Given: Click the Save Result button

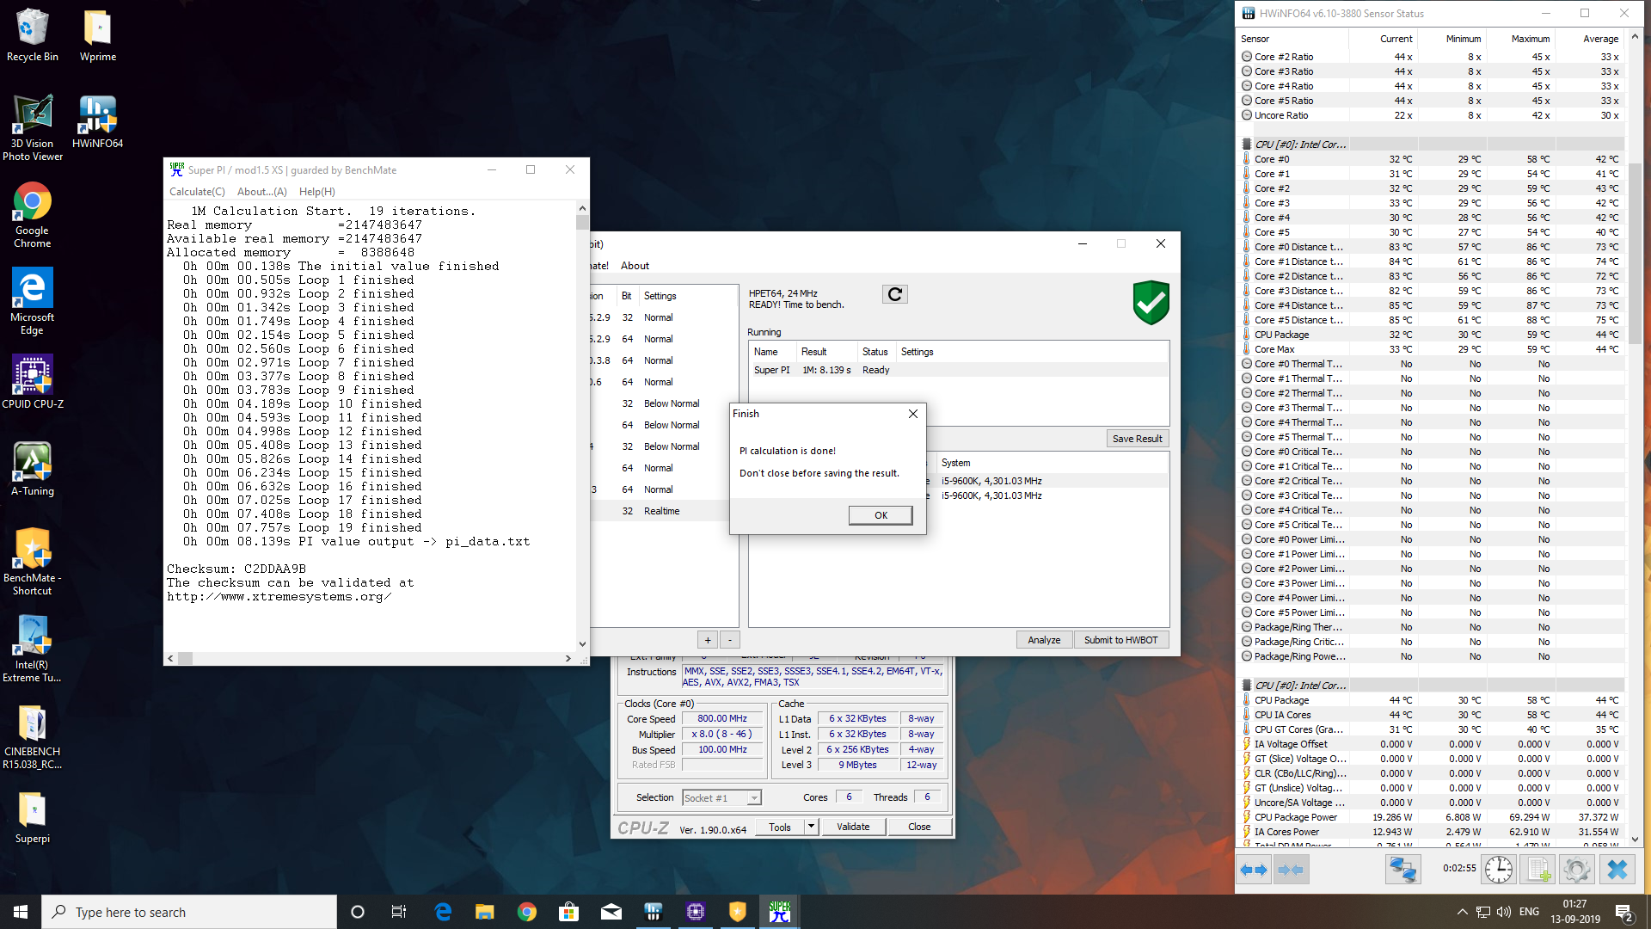Looking at the screenshot, I should point(1137,439).
